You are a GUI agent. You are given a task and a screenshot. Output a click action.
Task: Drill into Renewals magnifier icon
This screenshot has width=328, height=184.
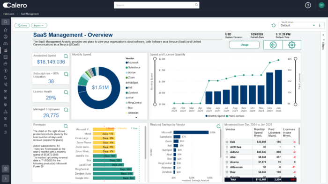(66, 126)
